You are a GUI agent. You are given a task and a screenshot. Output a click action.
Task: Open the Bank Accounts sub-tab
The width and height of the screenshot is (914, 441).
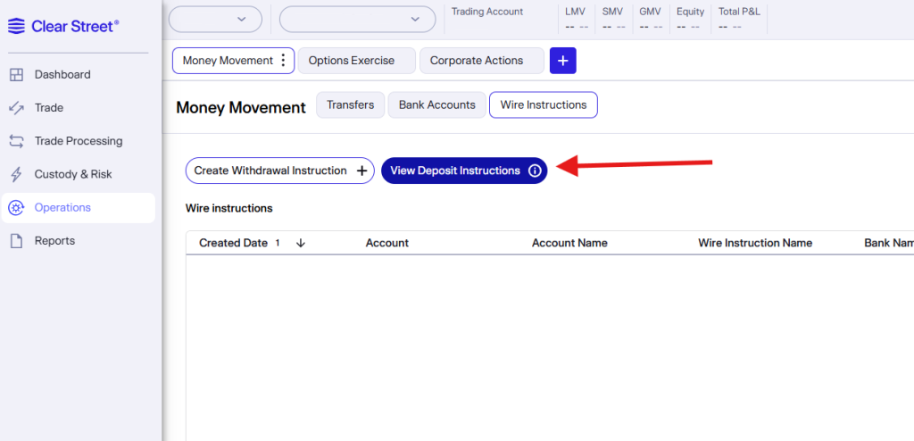click(x=437, y=105)
